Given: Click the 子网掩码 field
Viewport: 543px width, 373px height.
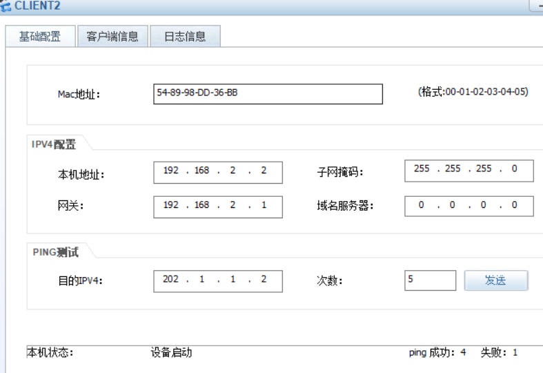Looking at the screenshot, I should coord(469,171).
